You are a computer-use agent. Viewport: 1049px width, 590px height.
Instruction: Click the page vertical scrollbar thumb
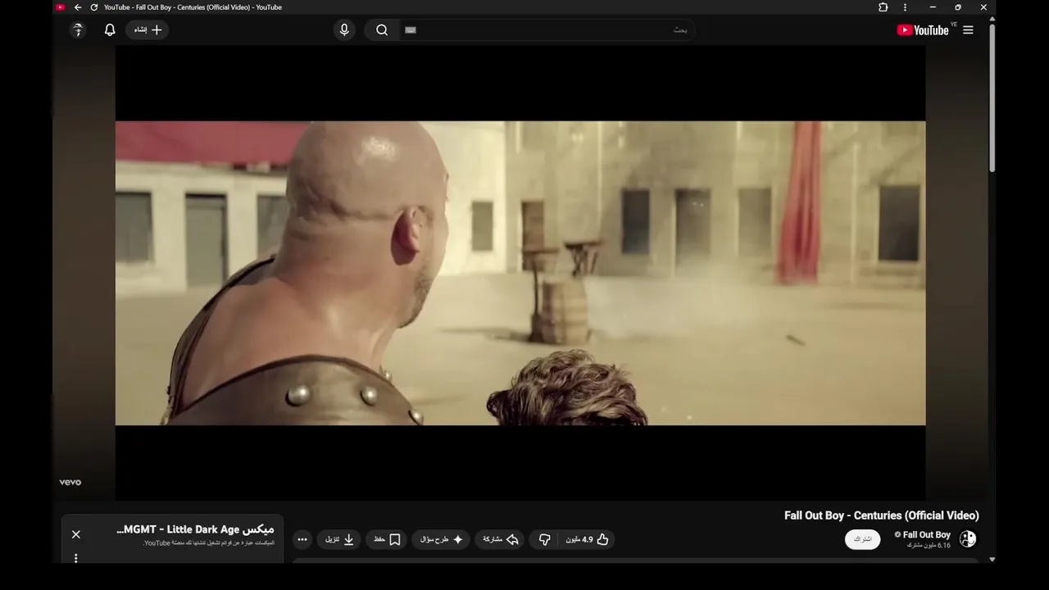coord(992,98)
